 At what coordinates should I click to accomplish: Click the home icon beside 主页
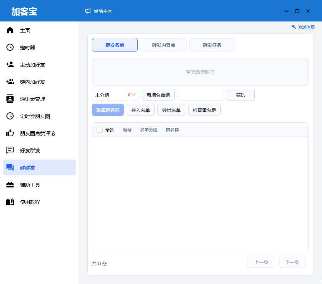click(10, 30)
